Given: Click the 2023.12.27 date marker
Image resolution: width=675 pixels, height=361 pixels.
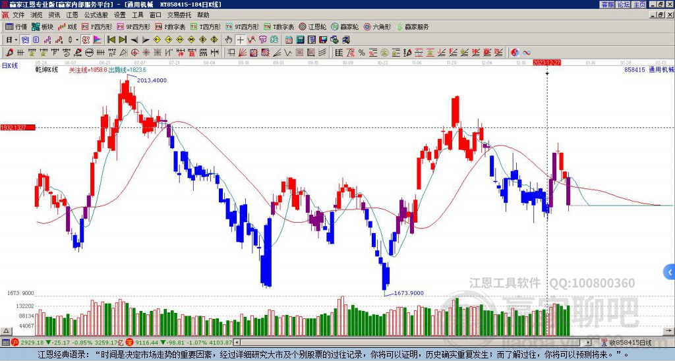Looking at the screenshot, I should click(546, 63).
